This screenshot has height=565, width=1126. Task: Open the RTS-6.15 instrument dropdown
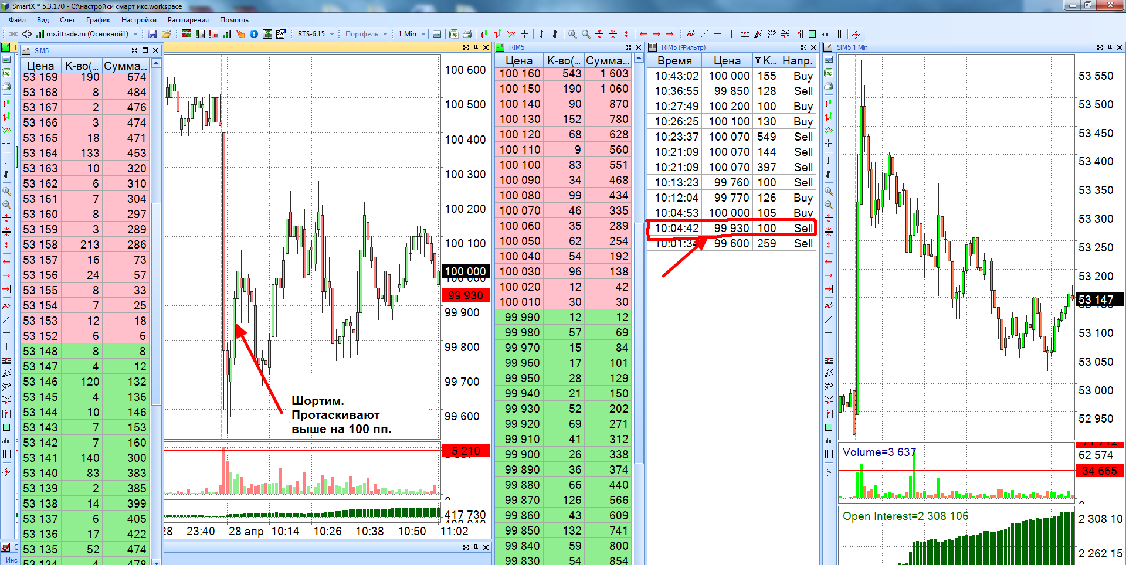(x=332, y=34)
